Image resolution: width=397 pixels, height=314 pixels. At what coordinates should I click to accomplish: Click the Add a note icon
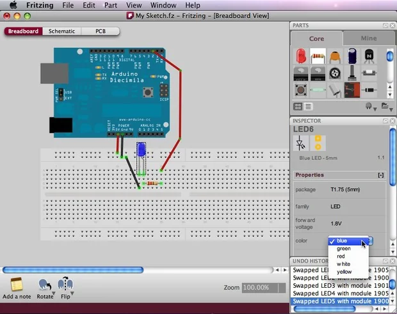17,285
